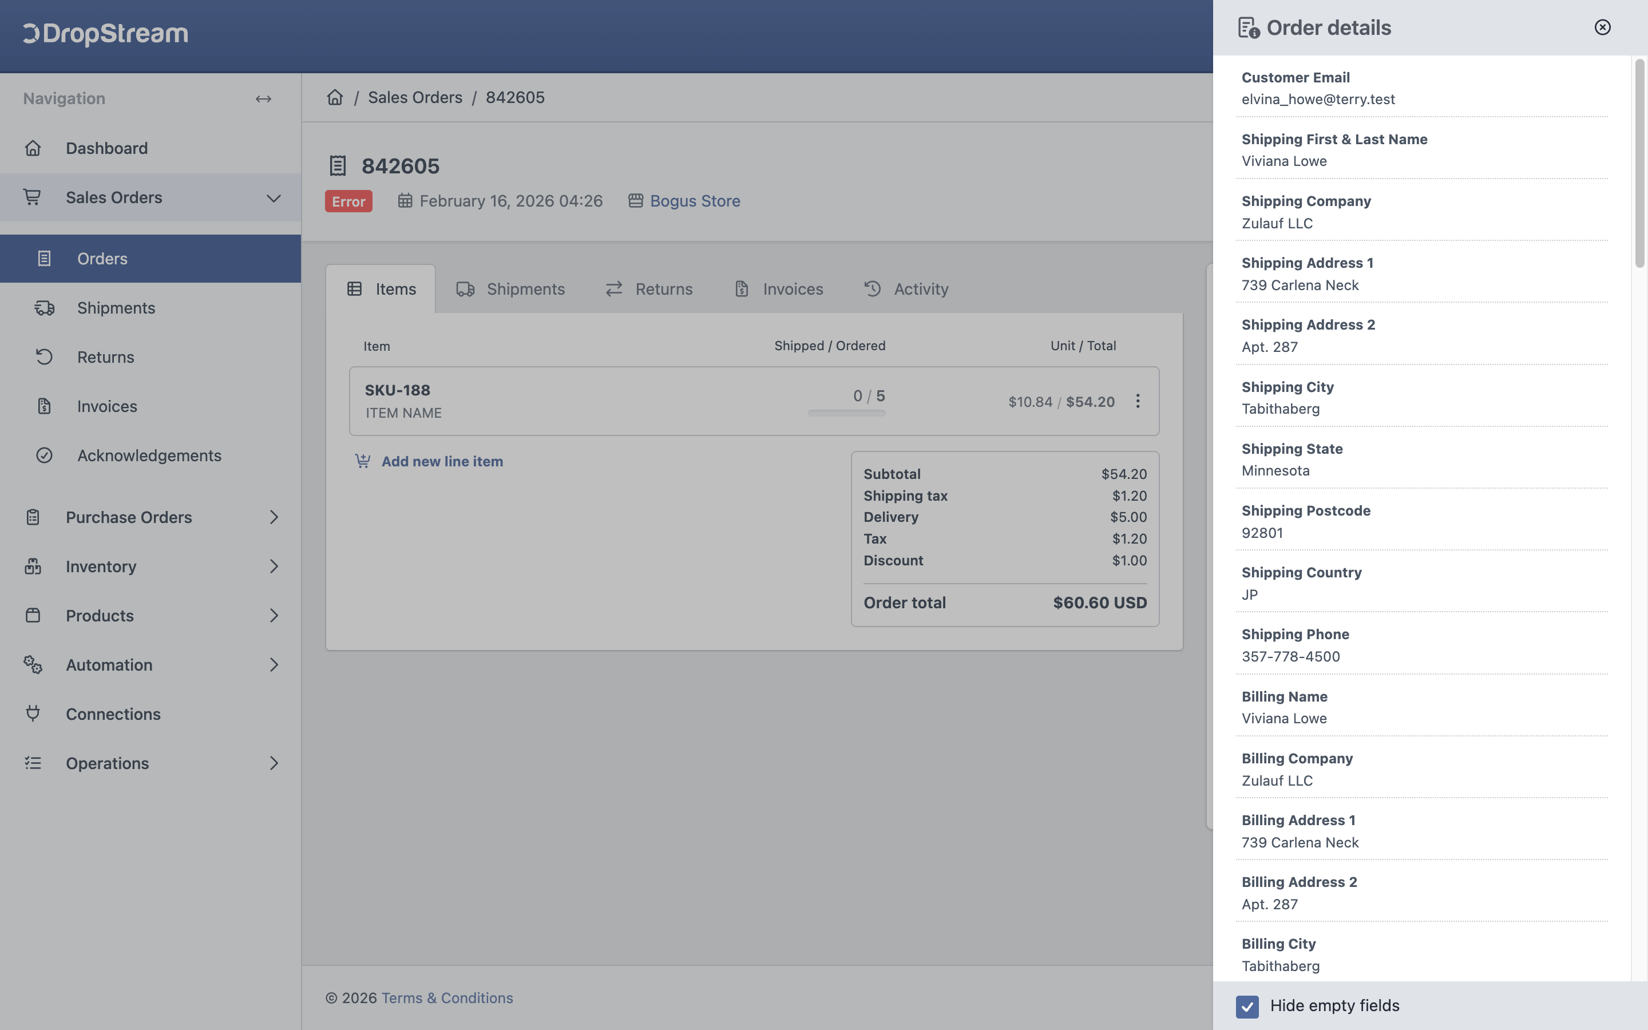
Task: Collapse navigation with the double-arrow icon
Action: [264, 99]
